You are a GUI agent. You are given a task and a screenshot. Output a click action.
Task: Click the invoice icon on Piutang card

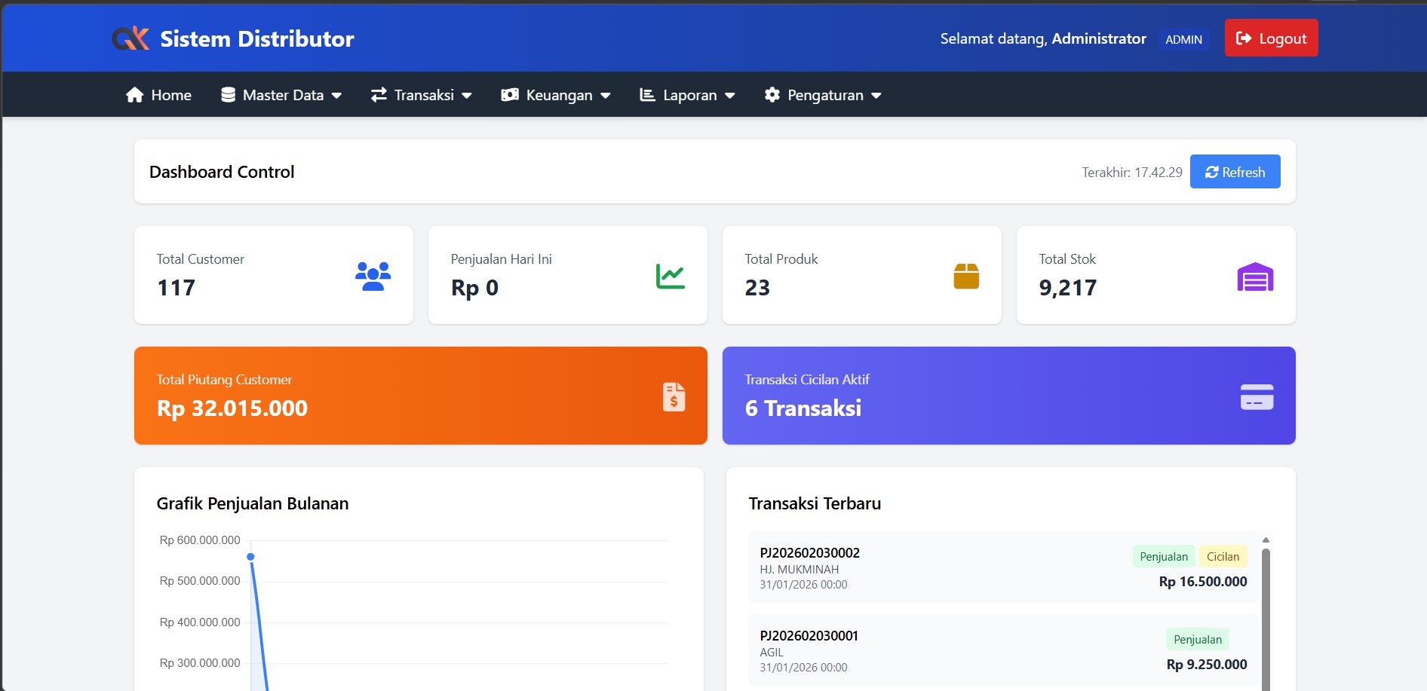pos(674,396)
